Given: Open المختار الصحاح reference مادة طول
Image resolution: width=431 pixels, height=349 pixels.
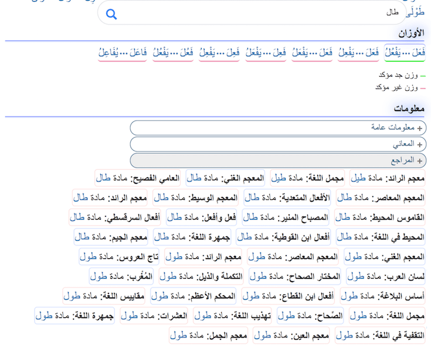Looking at the screenshot, I should pyautogui.click(x=294, y=276).
